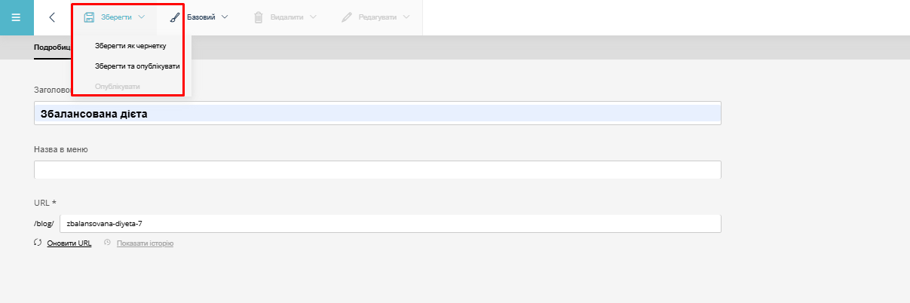Collapse the Зберегти dropdown chevron
The image size is (910, 303).
141,17
